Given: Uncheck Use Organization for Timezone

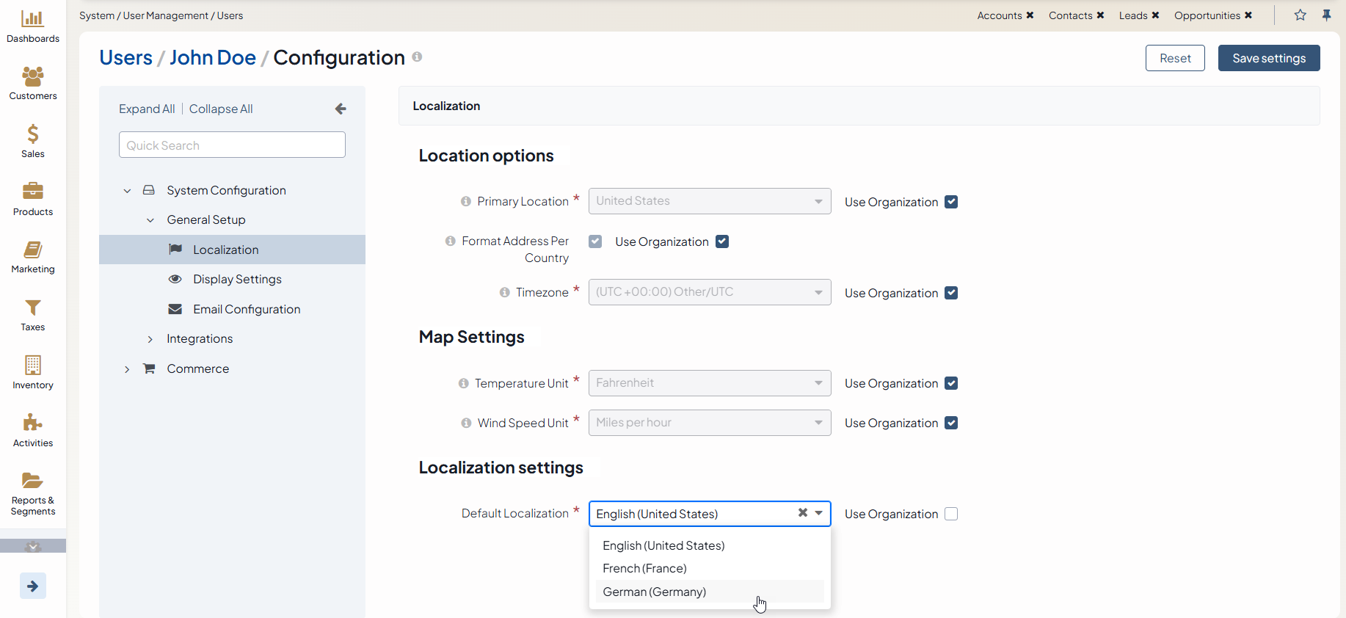Looking at the screenshot, I should tap(951, 293).
